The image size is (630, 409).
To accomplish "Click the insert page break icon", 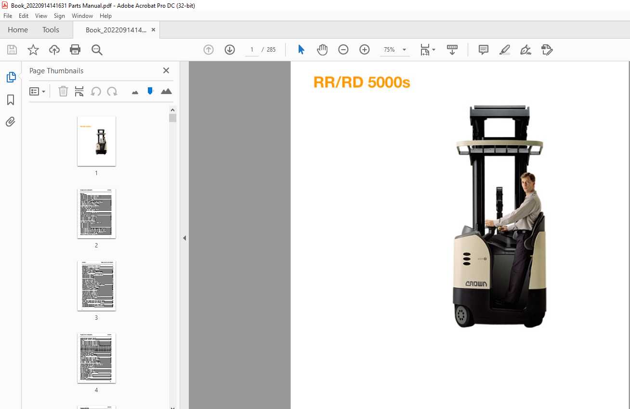I will tap(79, 91).
